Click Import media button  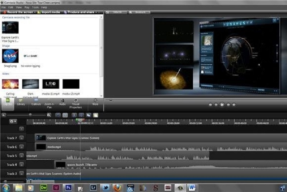tap(49, 12)
